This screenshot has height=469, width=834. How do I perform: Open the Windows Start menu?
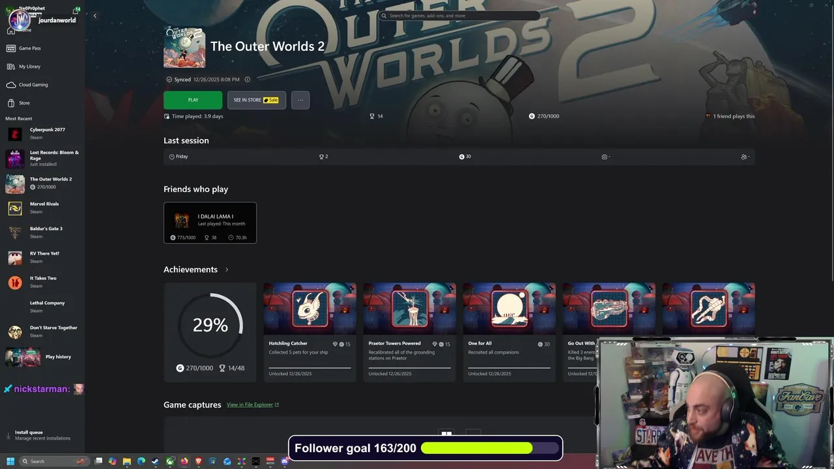10,461
